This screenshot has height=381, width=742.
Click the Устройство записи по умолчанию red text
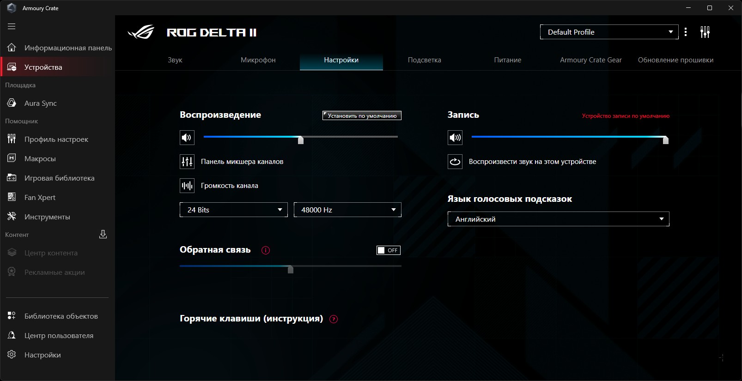click(626, 116)
